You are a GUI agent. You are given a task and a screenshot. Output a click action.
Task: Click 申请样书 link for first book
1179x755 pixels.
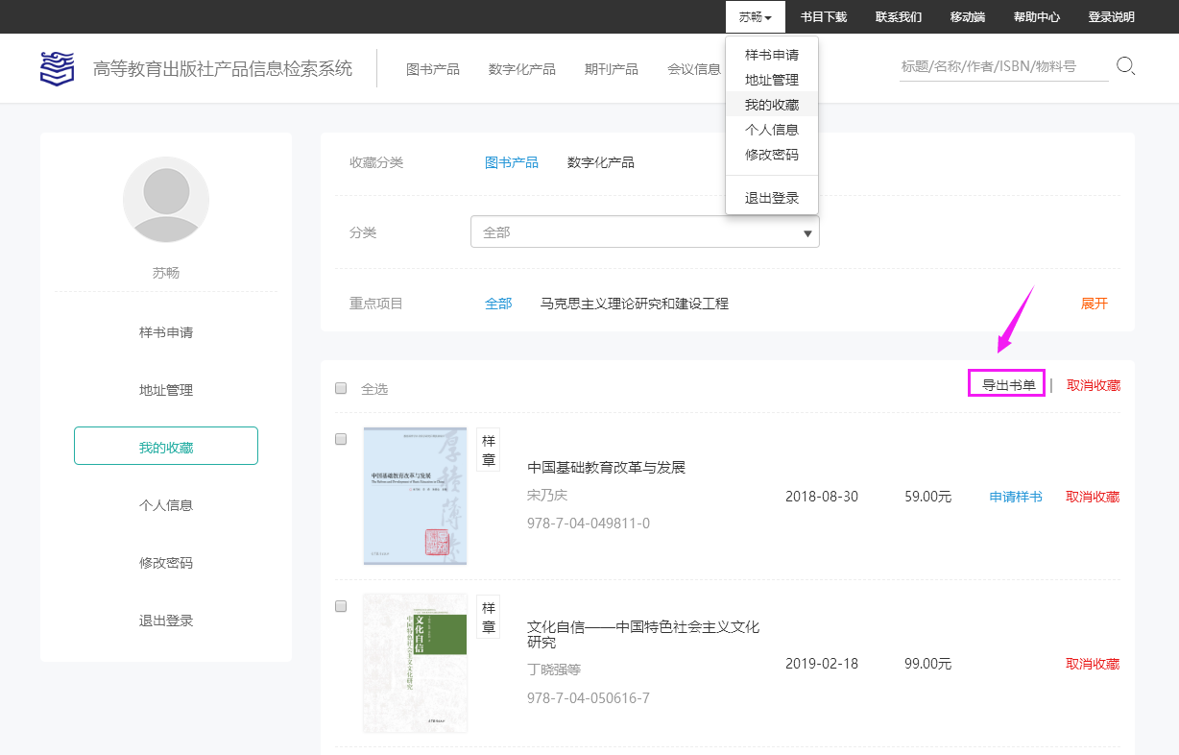1016,497
